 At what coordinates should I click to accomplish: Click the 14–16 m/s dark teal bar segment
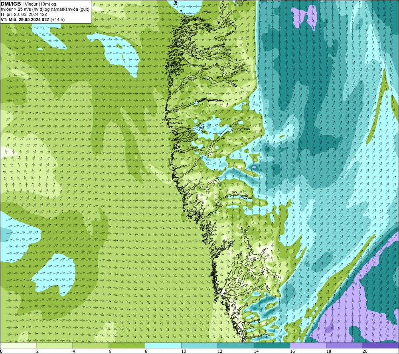272,345
